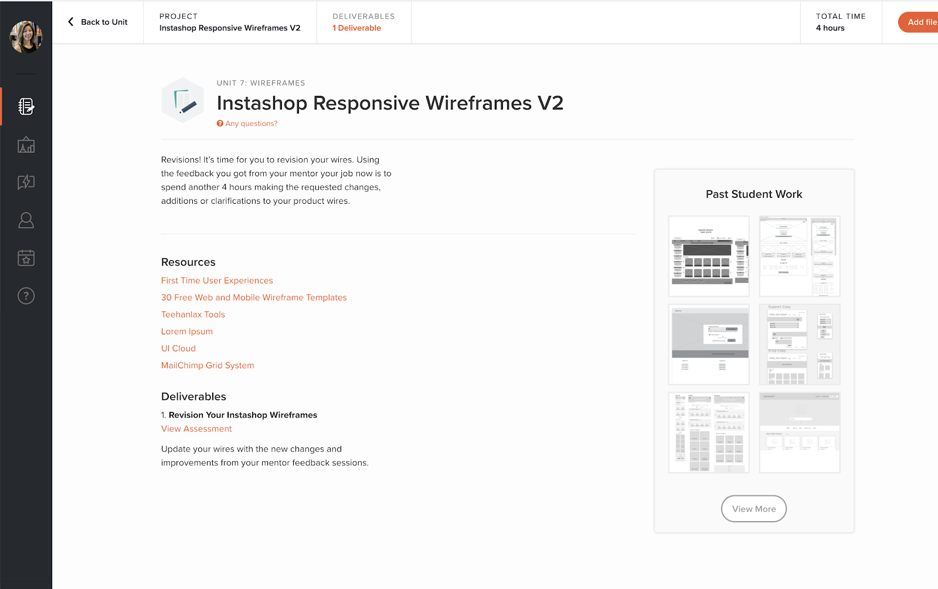Click the Total Time 4 hours text
The height and width of the screenshot is (589, 938).
click(841, 22)
